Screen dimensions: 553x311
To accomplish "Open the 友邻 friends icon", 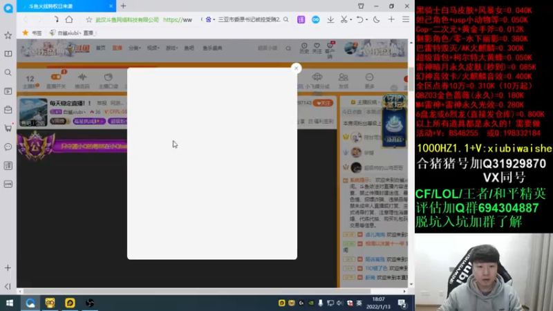I will point(343,81).
